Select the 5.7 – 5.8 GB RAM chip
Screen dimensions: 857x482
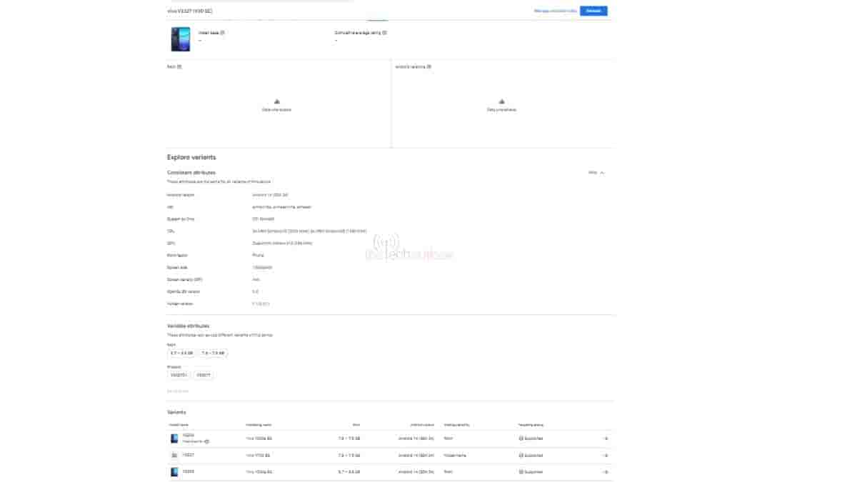pos(181,353)
